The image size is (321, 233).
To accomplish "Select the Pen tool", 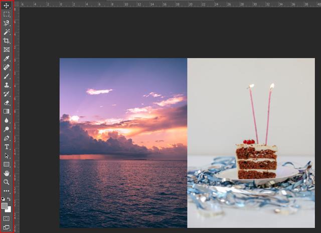I will (x=7, y=138).
